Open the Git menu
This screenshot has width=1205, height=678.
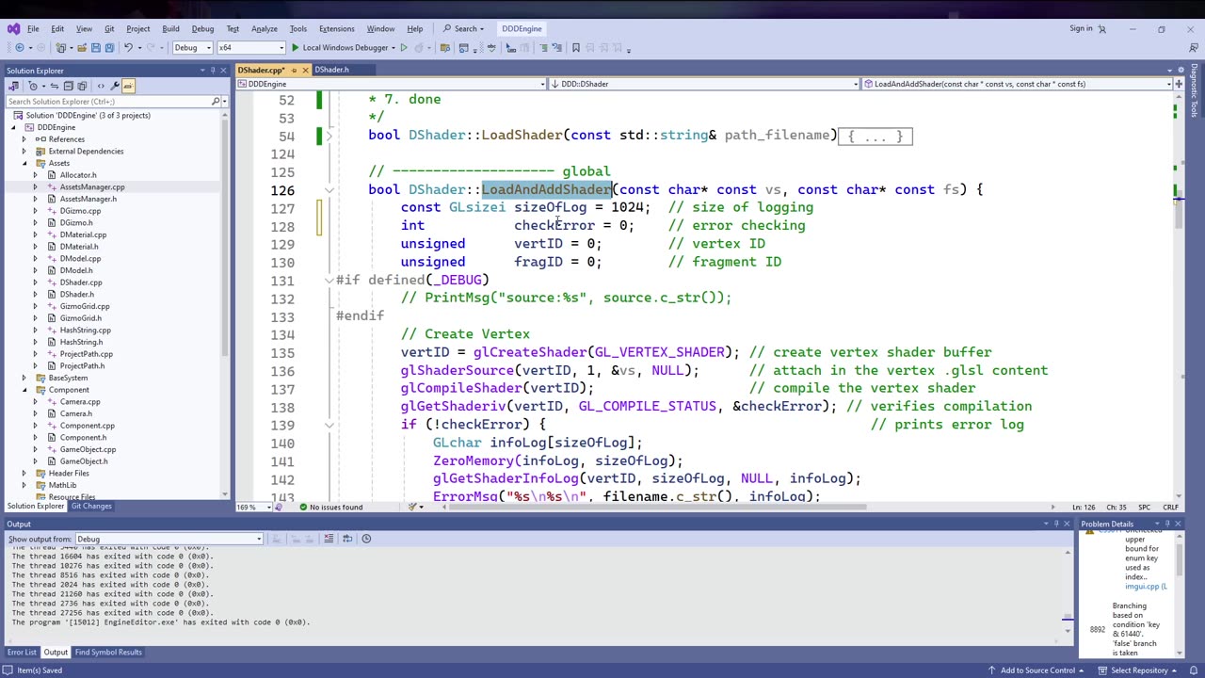pos(109,28)
